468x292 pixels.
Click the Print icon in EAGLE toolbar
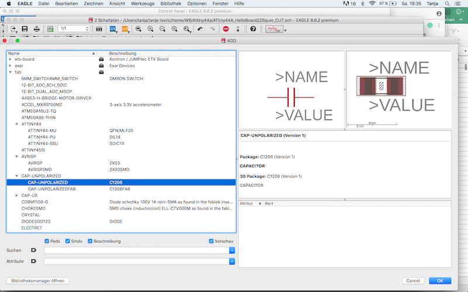tap(36, 29)
